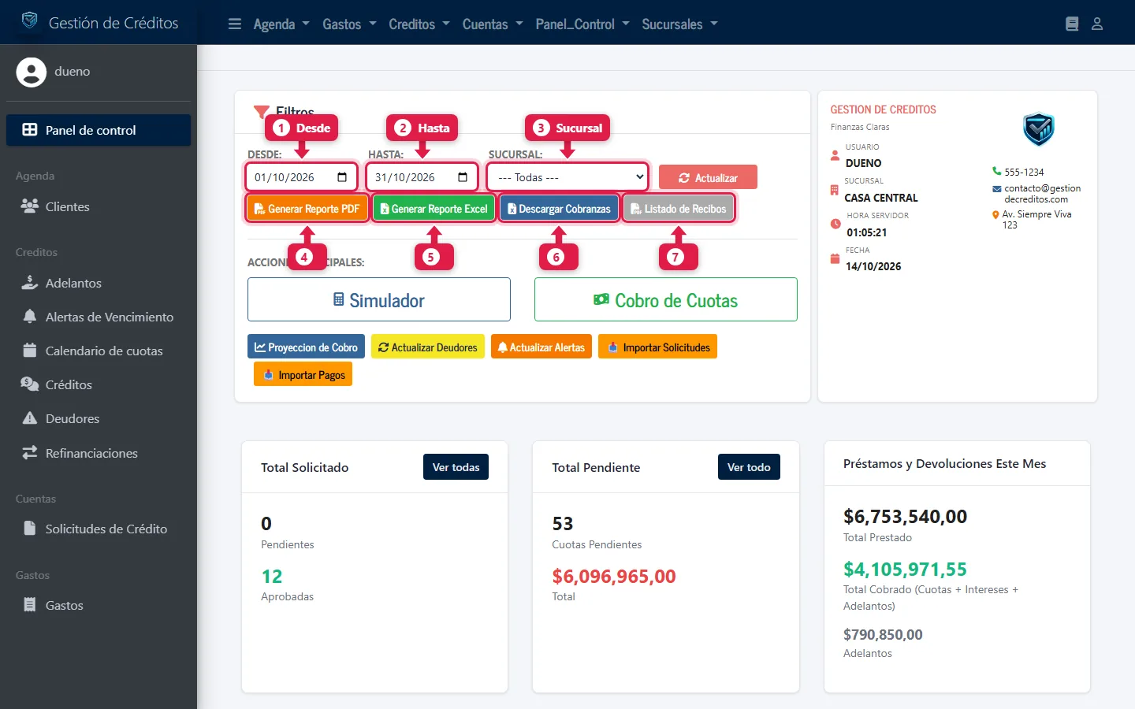Click the Hasta date input field
Viewport: 1135px width, 709px height.
[x=422, y=177]
